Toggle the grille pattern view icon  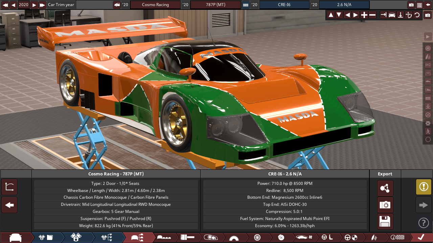point(428,98)
